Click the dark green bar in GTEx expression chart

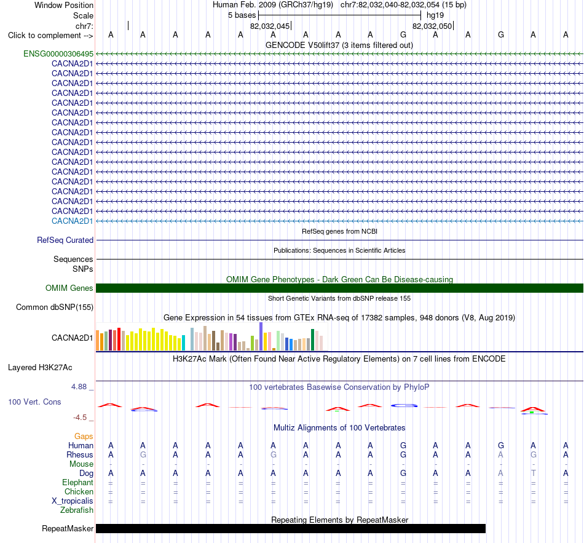[x=313, y=340]
